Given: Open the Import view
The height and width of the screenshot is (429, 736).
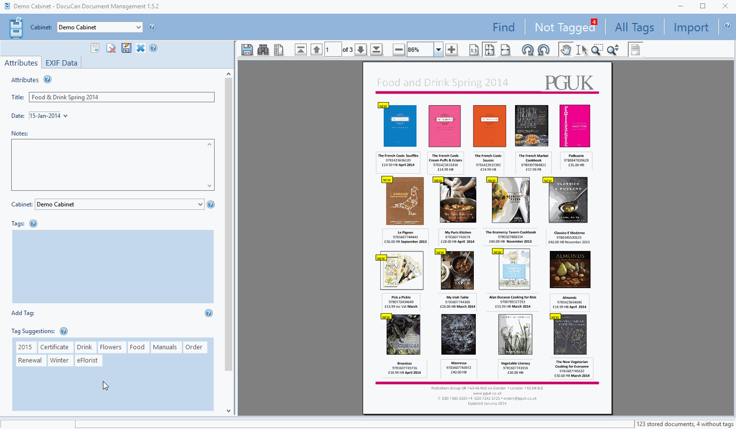Looking at the screenshot, I should point(691,27).
